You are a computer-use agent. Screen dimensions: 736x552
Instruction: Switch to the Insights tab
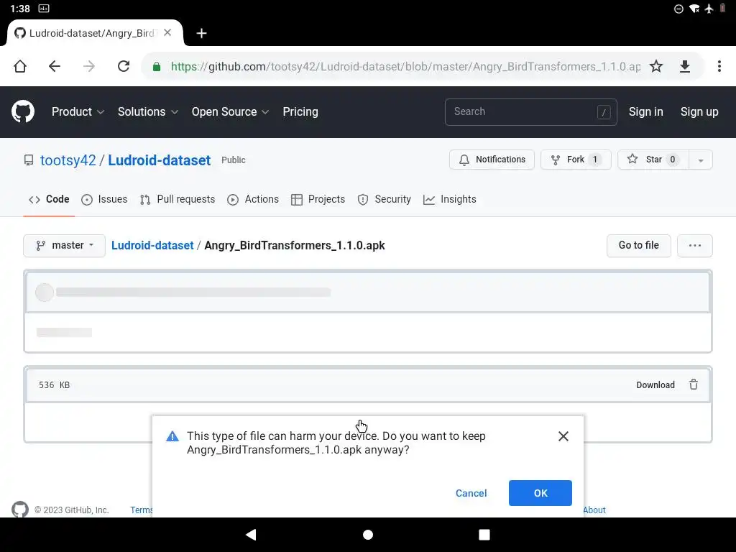click(450, 200)
